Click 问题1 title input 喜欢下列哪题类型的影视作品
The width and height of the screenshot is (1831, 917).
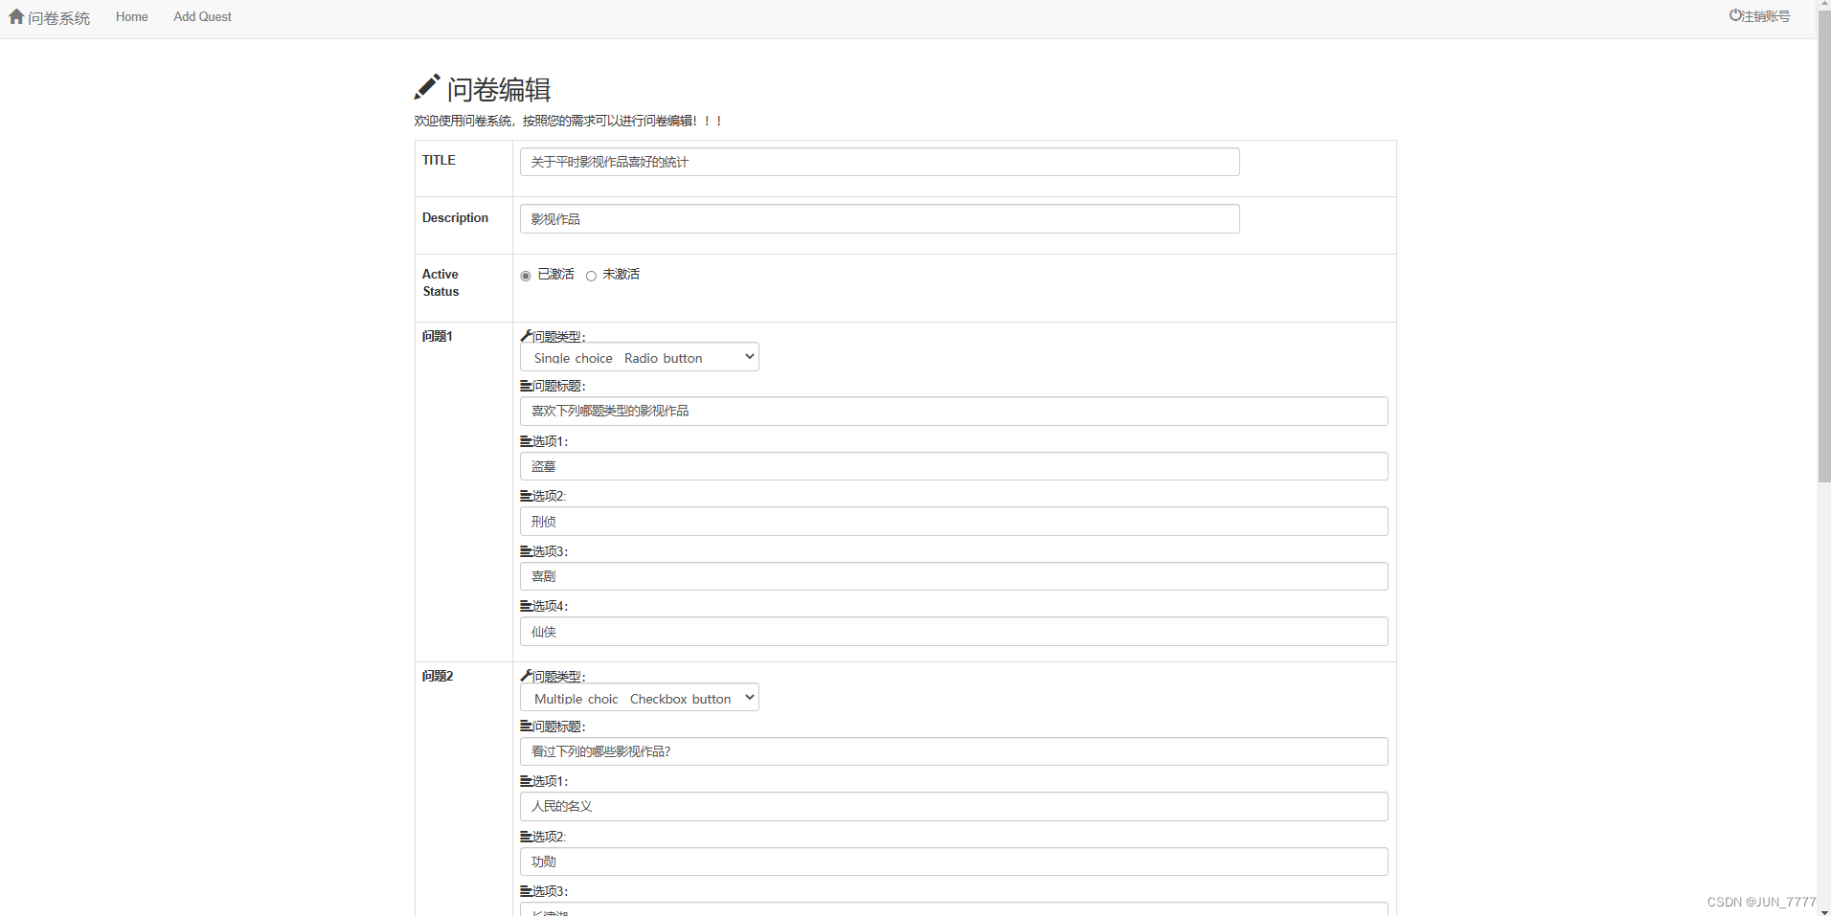pyautogui.click(x=954, y=411)
